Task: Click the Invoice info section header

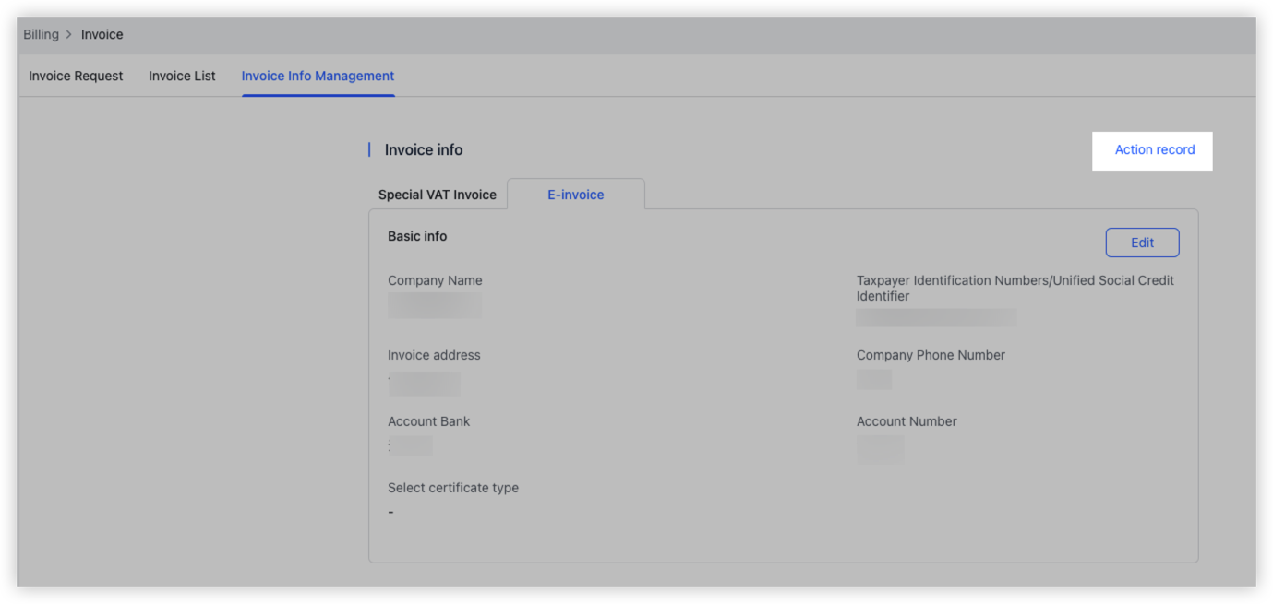Action: [424, 149]
